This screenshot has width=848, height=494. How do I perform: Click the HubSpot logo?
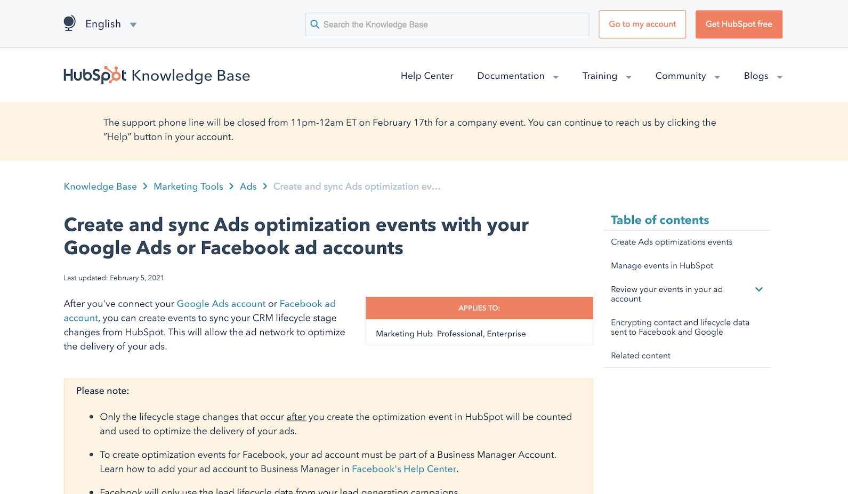[x=95, y=75]
